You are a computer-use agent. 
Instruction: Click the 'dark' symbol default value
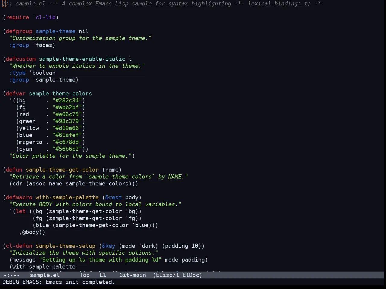click(148, 246)
